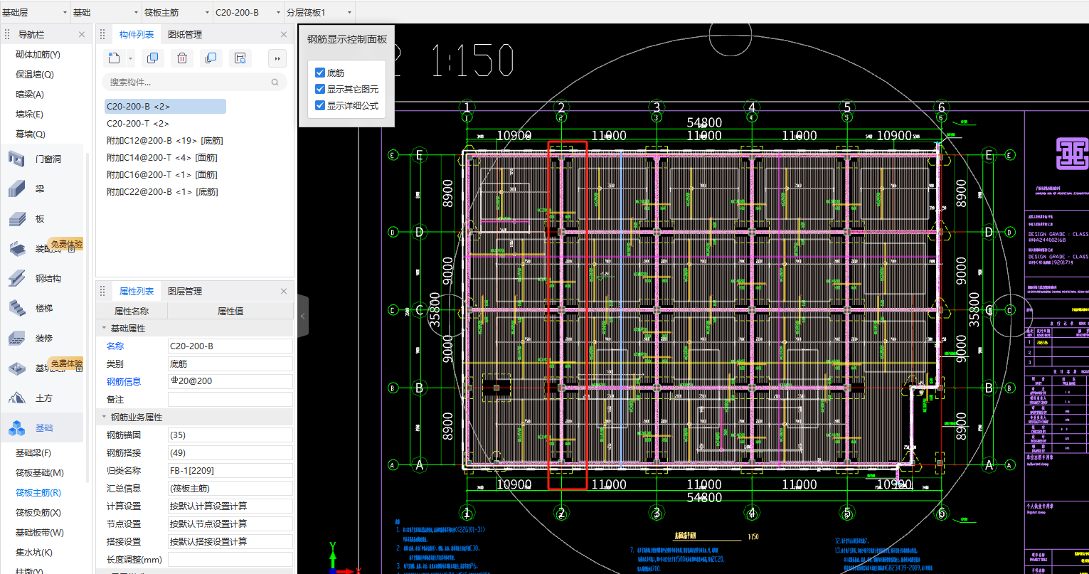Edit the 名称 value C20-200-B
The height and width of the screenshot is (574, 1089).
(230, 346)
